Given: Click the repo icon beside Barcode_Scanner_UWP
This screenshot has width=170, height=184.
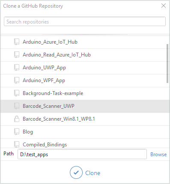Looking at the screenshot, I should [x=17, y=106].
